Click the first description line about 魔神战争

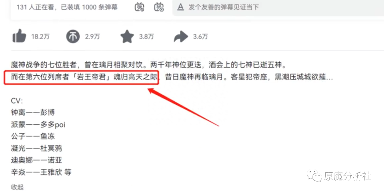click(149, 65)
